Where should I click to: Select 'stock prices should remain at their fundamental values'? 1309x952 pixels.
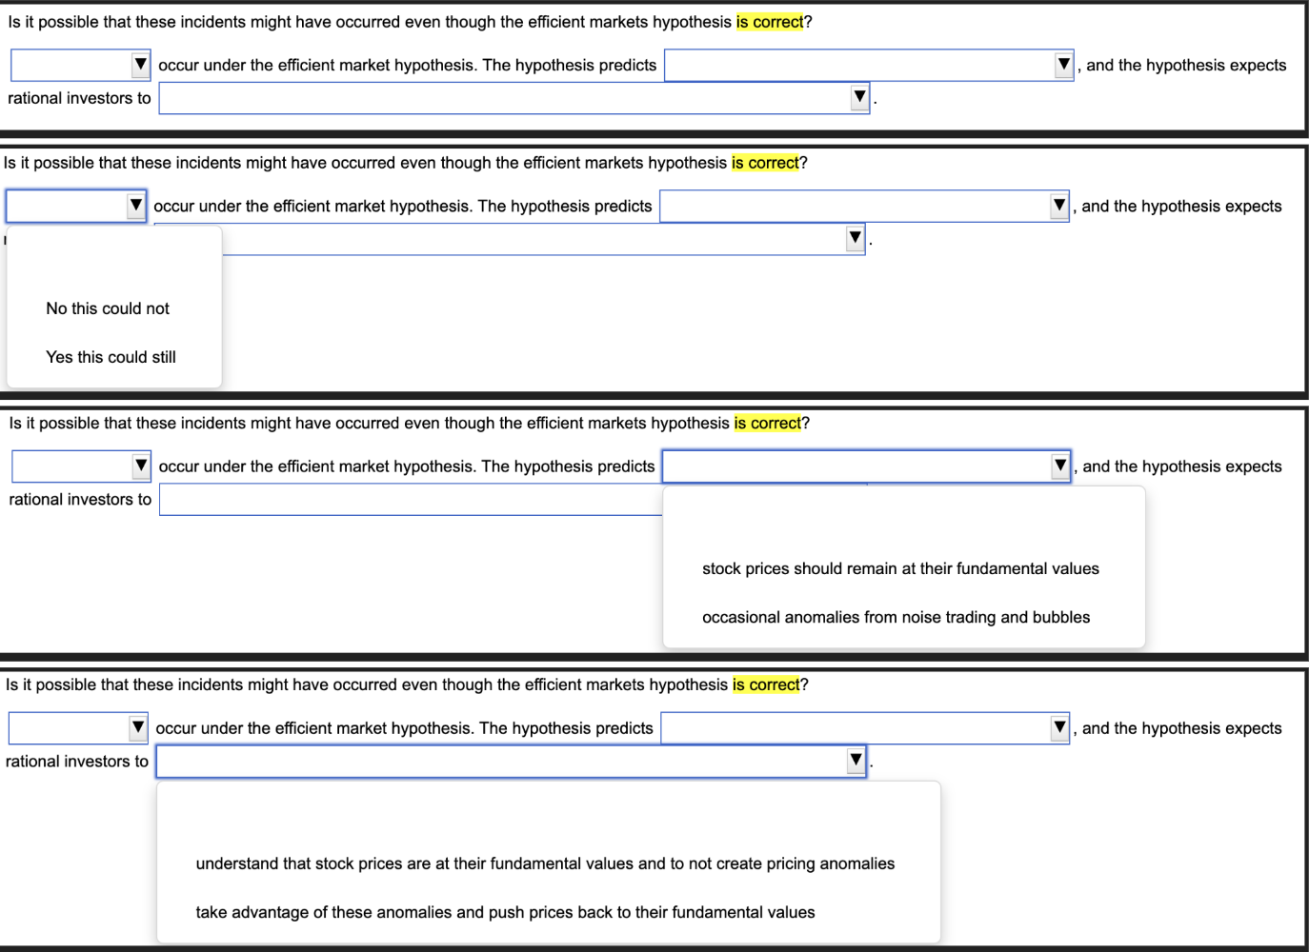point(900,568)
